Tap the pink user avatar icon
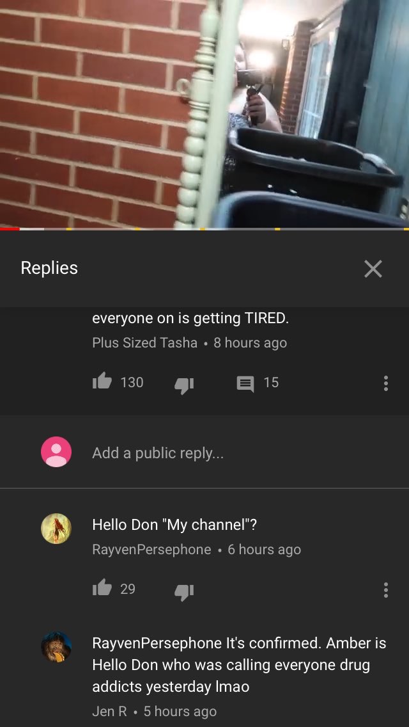This screenshot has width=409, height=727. pos(56,452)
